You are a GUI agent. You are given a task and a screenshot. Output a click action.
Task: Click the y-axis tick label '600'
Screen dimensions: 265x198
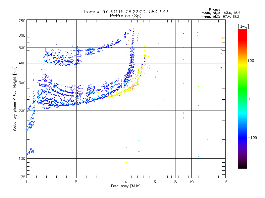pyautogui.click(x=22, y=35)
